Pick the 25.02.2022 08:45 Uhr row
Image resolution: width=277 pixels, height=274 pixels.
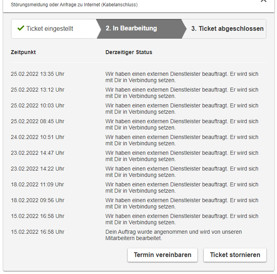(37, 121)
